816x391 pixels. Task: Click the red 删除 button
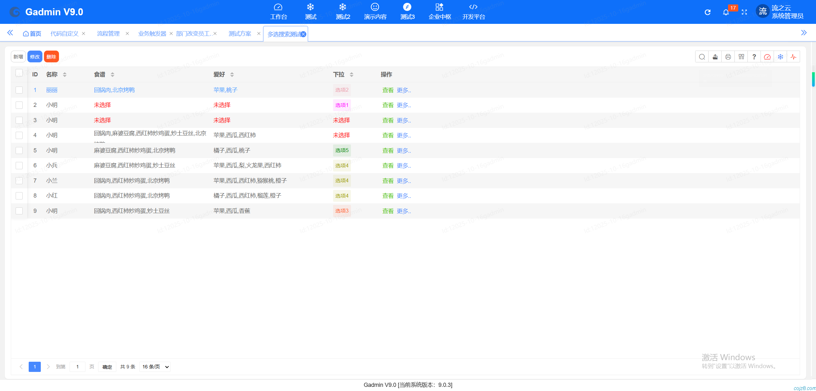pyautogui.click(x=51, y=57)
